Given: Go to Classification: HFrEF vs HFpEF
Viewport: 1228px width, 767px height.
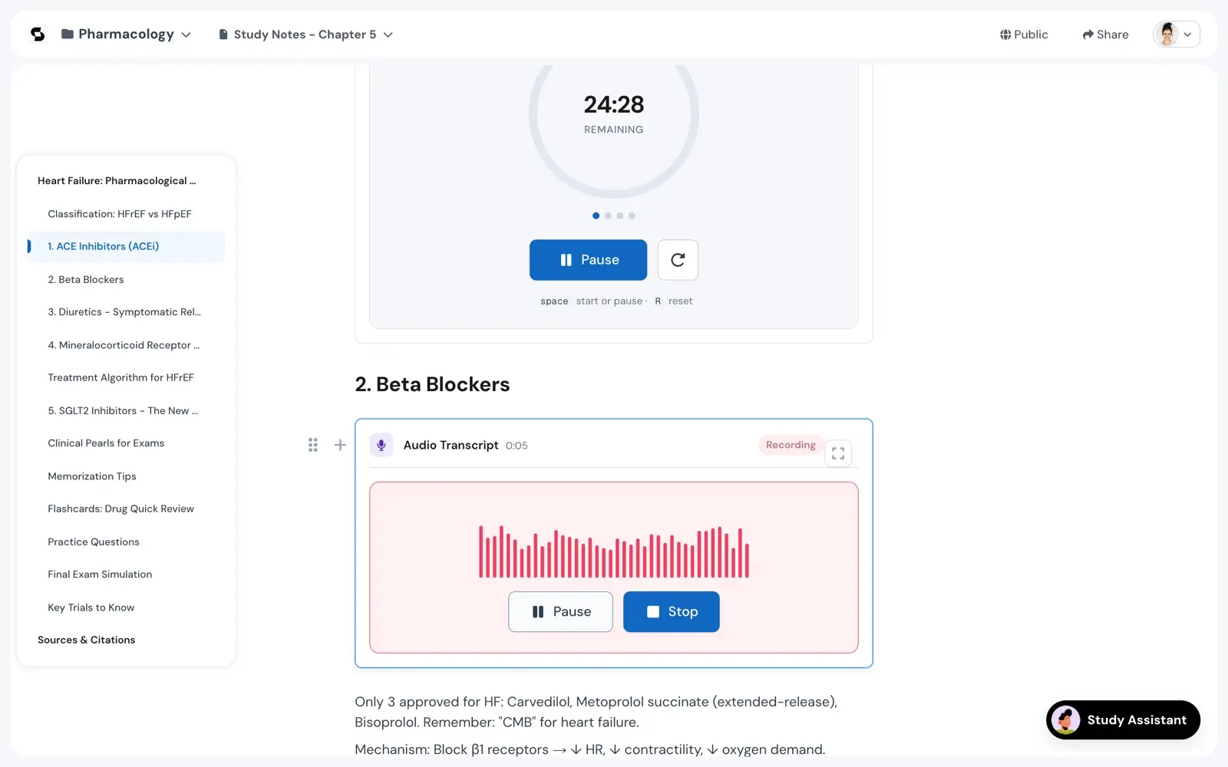Looking at the screenshot, I should 120,214.
